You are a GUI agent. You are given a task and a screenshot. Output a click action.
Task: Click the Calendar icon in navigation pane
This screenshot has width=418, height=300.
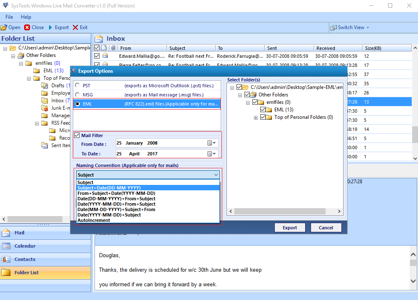click(x=6, y=246)
